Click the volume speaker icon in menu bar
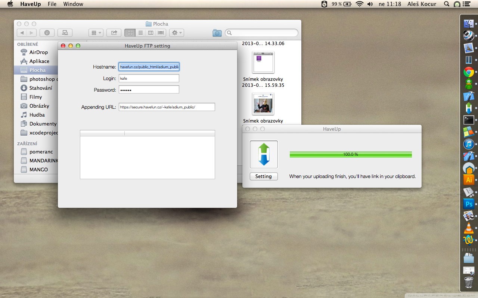Image resolution: width=478 pixels, height=298 pixels. [370, 4]
